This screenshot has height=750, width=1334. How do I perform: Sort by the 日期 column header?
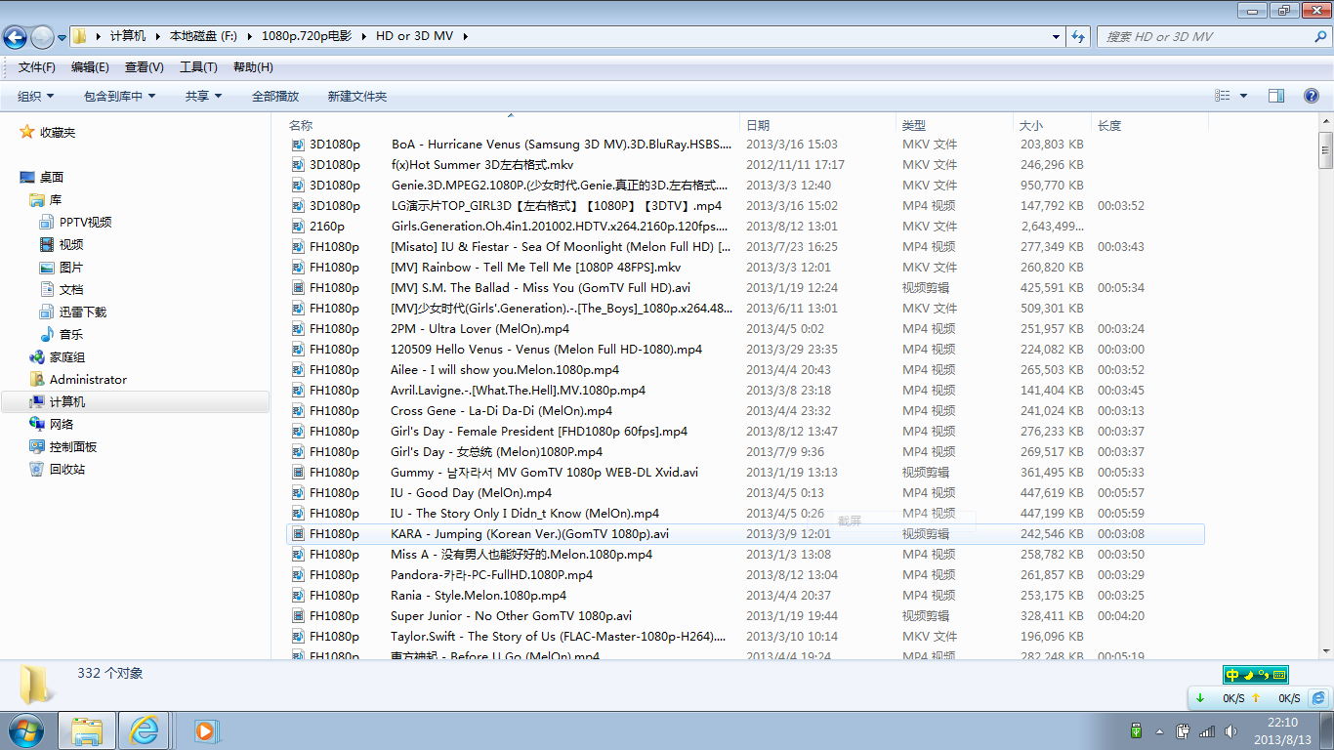coord(818,125)
